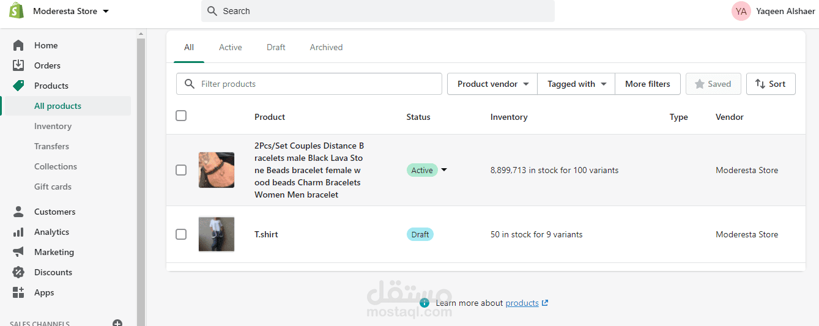Expand the Tagged with dropdown
Screen dimensions: 819x326
tap(576, 84)
